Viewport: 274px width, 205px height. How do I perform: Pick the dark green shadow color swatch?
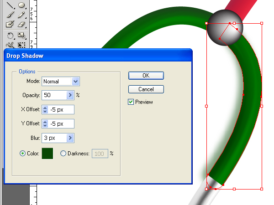click(47, 154)
